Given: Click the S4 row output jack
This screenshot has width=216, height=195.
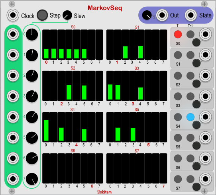Looking at the screenshot, I should pyautogui.click(x=205, y=117).
